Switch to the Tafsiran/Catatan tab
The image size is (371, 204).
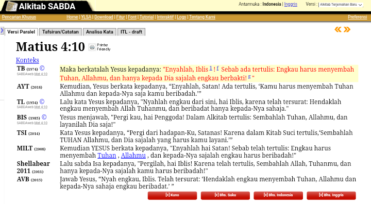60,32
